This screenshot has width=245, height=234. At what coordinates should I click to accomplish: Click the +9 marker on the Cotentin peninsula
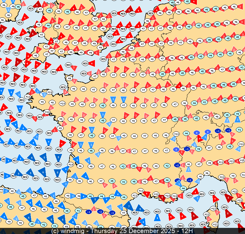click(70, 79)
